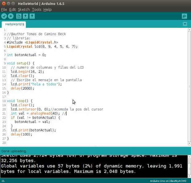Viewport: 191px width, 183px height.
Task: Click the 'int val = analogRead(A0);' line
Action: 35,113
